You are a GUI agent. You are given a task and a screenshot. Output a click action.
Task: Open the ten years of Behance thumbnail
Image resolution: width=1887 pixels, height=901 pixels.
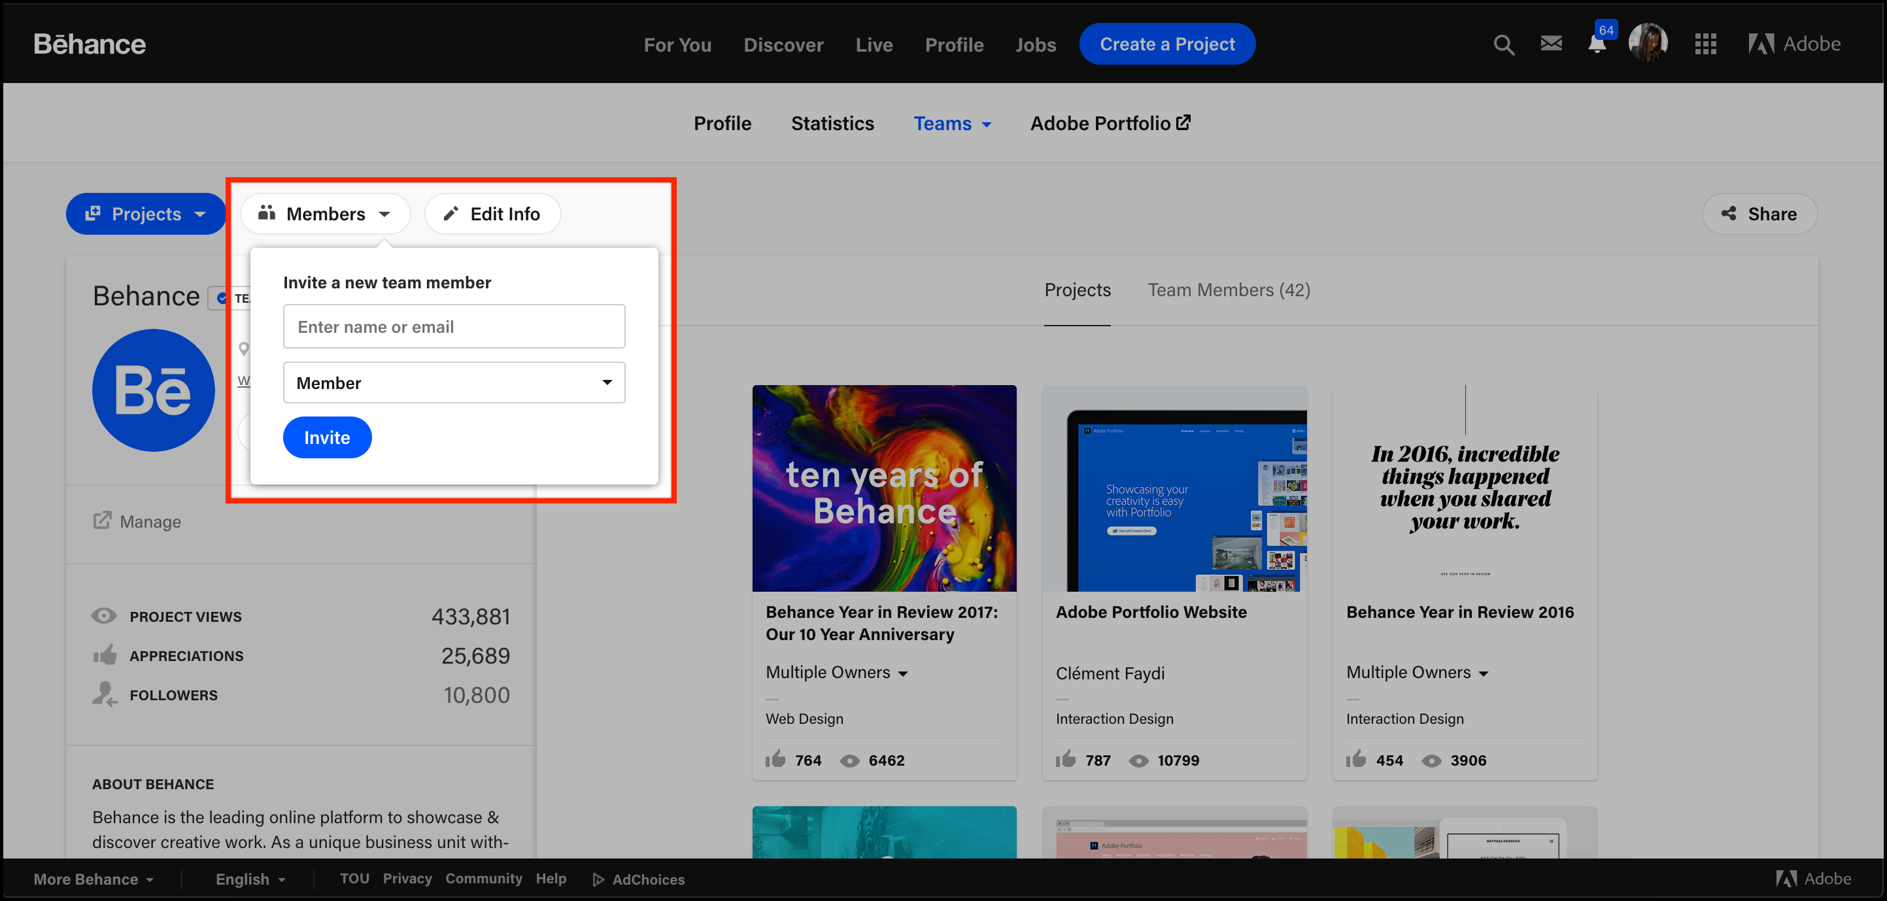pyautogui.click(x=884, y=488)
